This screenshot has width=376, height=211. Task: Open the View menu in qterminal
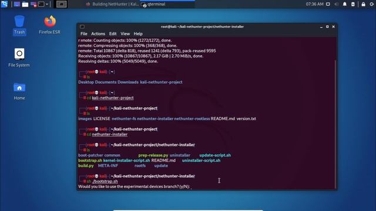coord(125,34)
